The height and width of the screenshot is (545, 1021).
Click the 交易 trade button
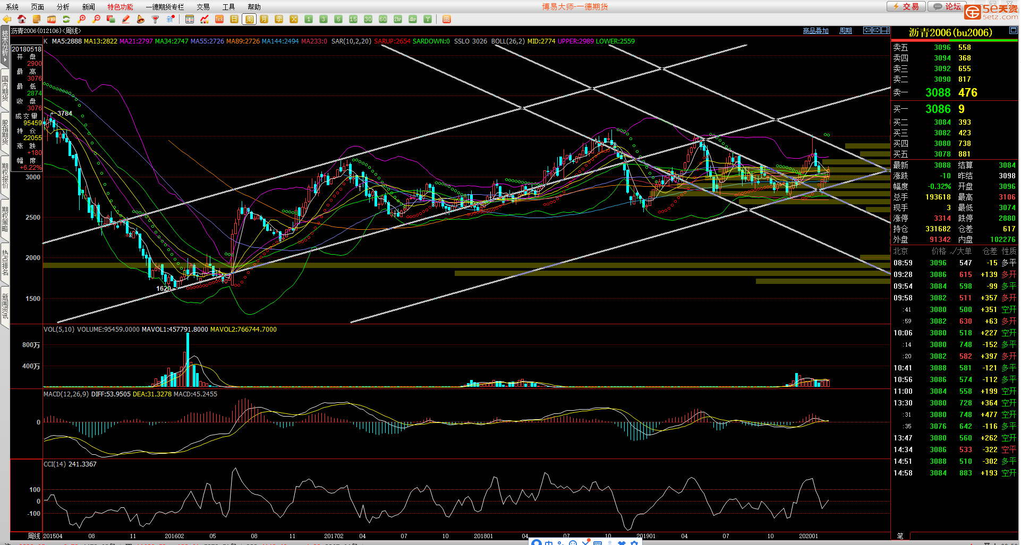pos(906,6)
